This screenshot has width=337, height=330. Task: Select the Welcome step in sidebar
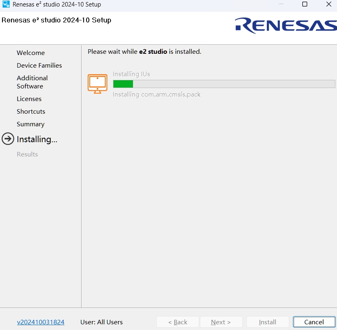point(31,53)
